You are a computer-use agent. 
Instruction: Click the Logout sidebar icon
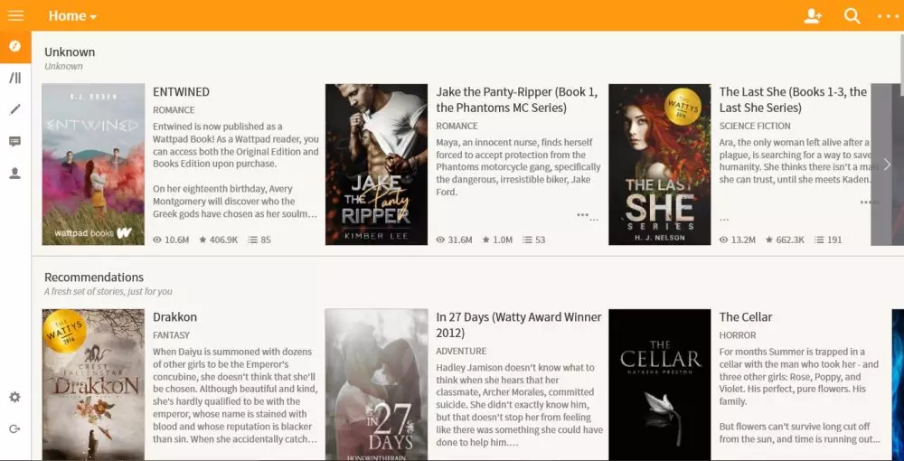(15, 428)
